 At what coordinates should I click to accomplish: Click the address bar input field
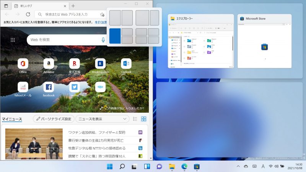66,15
